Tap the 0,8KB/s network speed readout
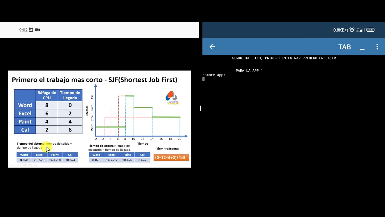This screenshot has height=217, width=385. (x=341, y=30)
